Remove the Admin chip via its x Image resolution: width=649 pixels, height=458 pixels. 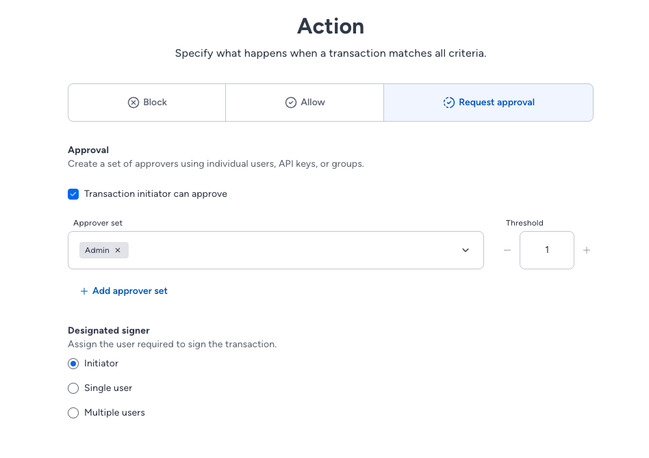(x=118, y=250)
